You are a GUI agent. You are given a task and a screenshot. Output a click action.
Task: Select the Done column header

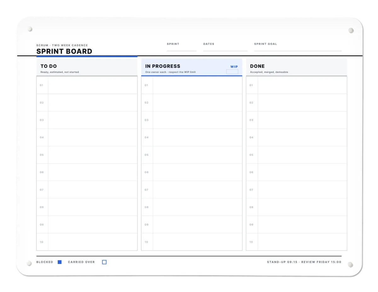[x=296, y=67]
